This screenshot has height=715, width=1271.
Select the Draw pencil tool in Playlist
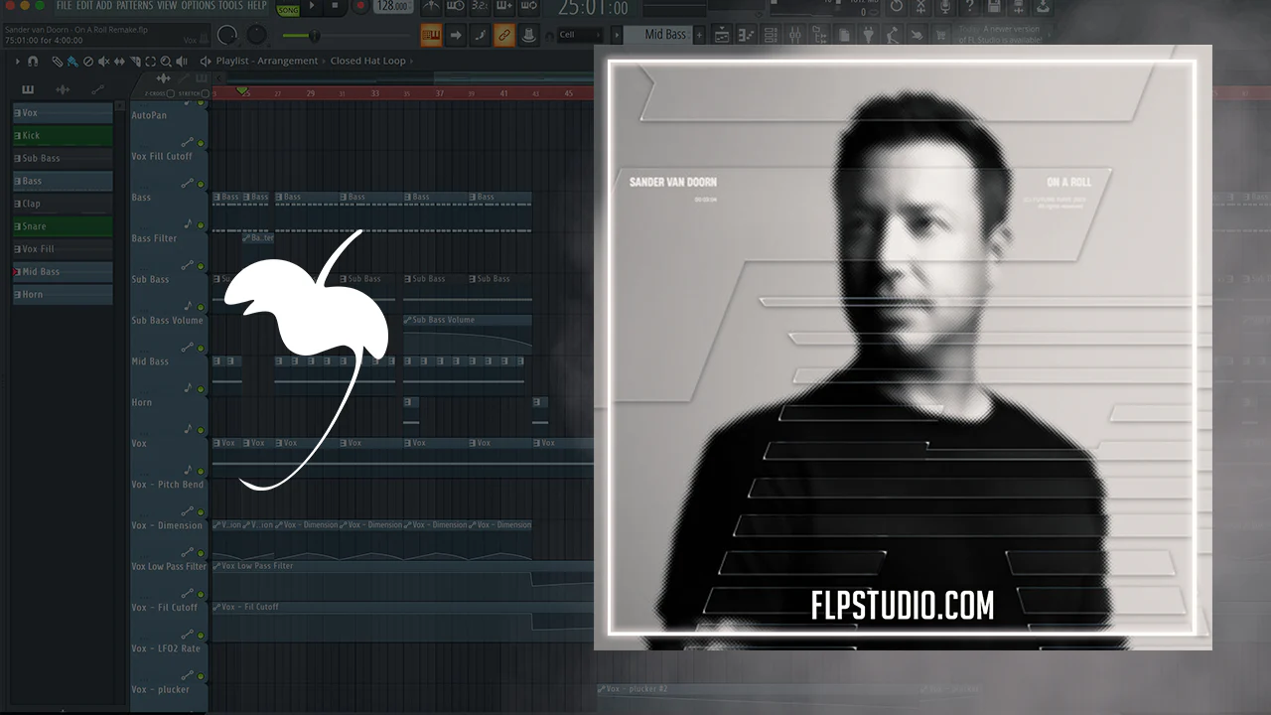tap(57, 62)
